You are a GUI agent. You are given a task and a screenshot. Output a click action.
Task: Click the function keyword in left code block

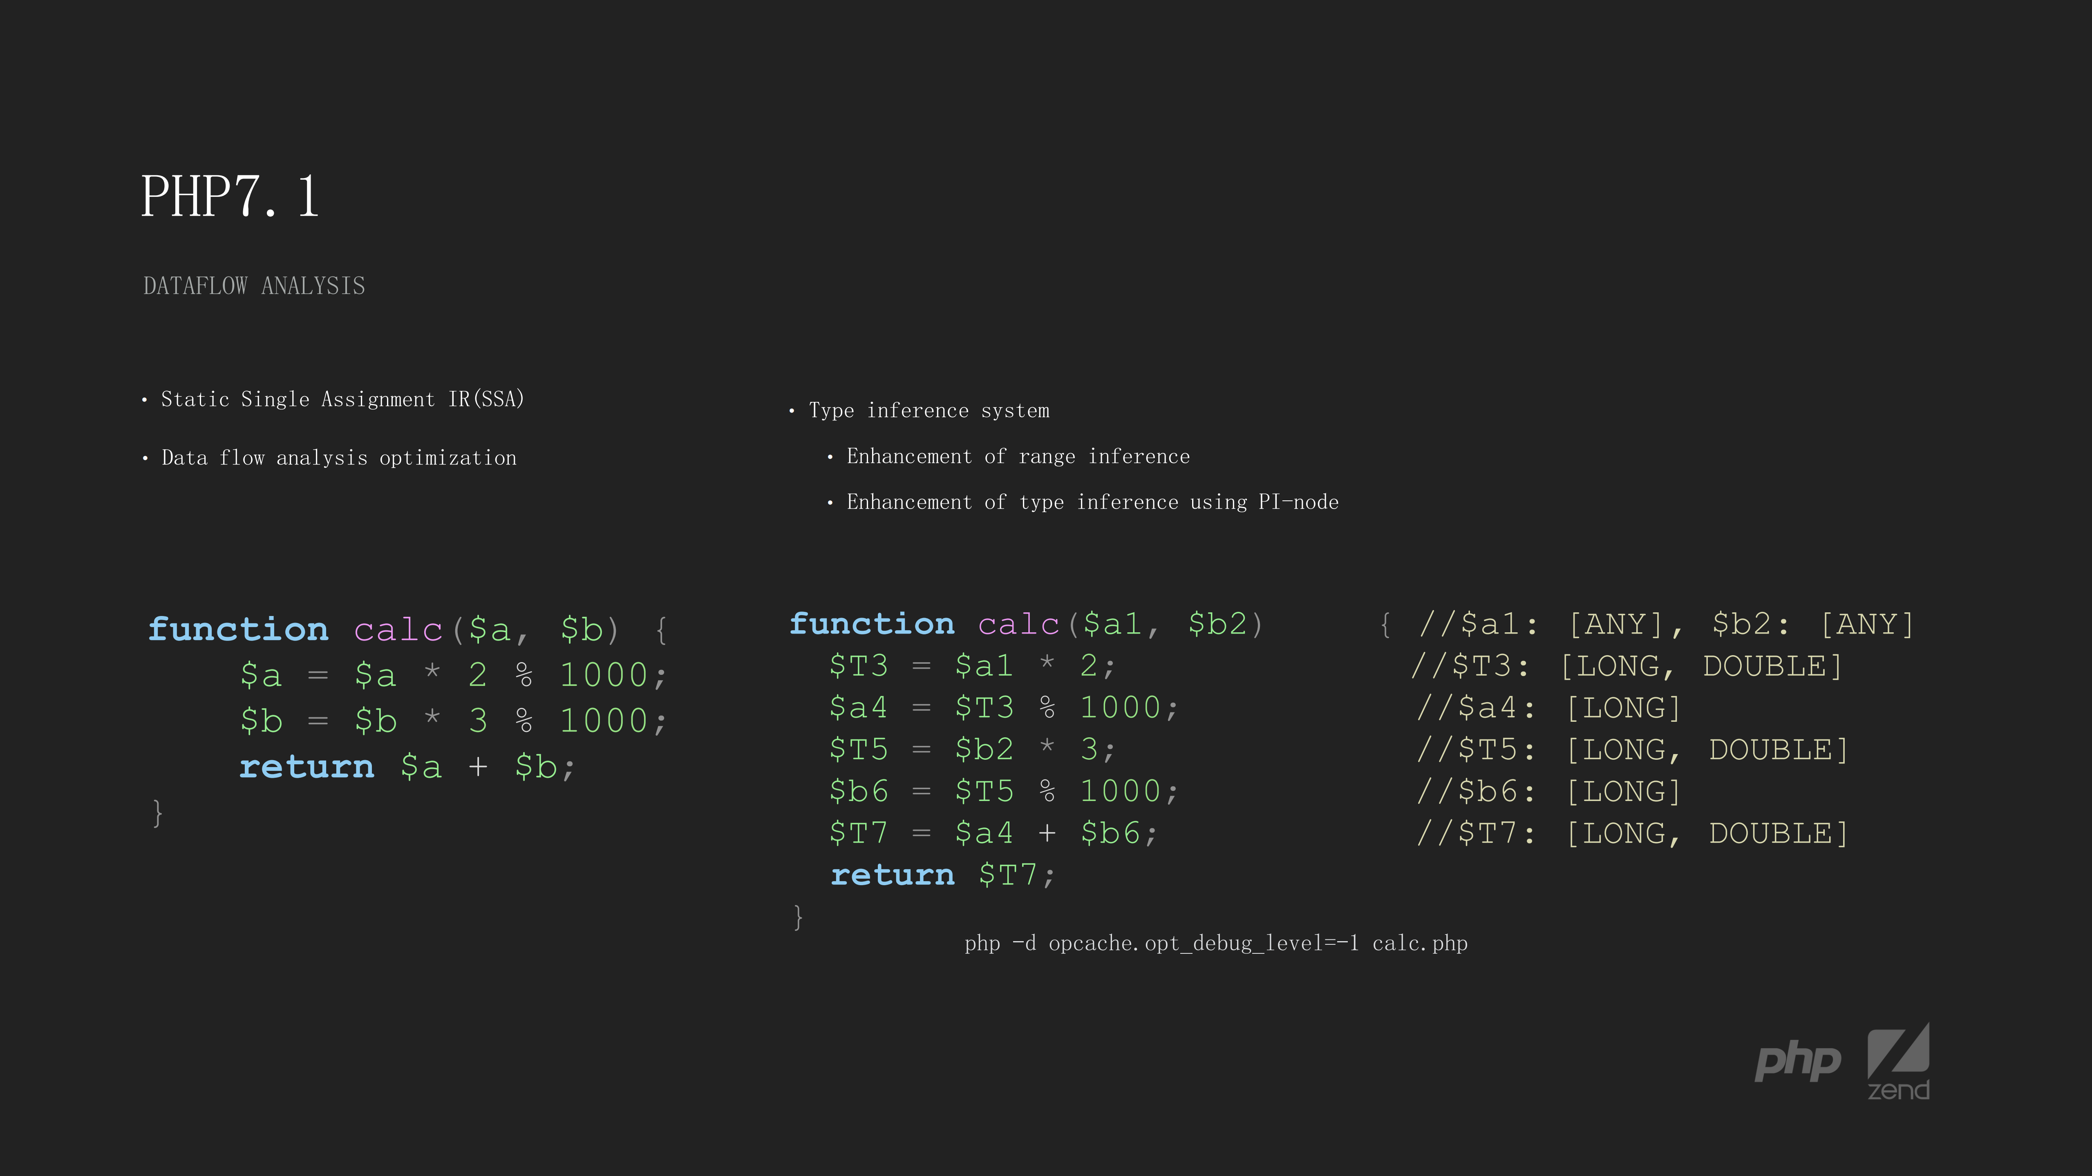(x=239, y=628)
